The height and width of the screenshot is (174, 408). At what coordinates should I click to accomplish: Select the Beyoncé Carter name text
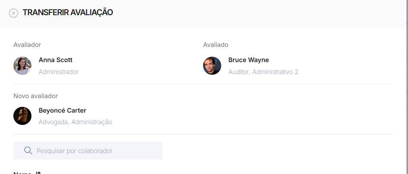point(63,110)
